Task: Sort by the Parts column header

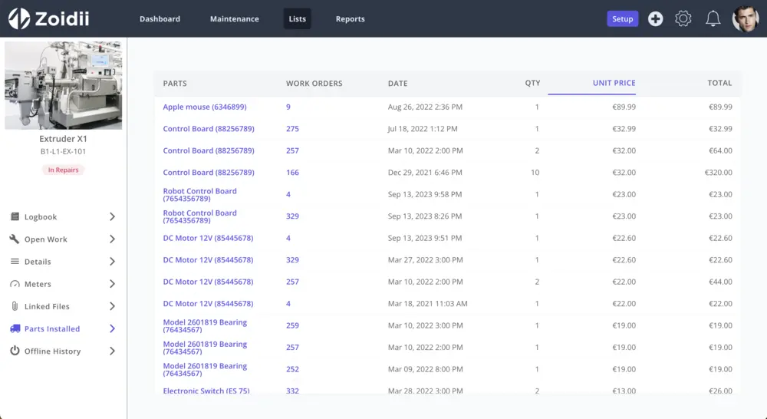Action: (x=175, y=83)
